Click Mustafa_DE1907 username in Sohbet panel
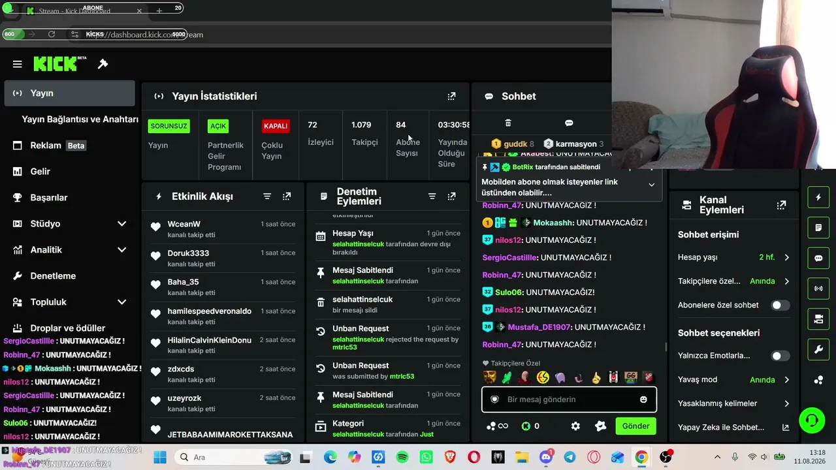 pos(539,327)
